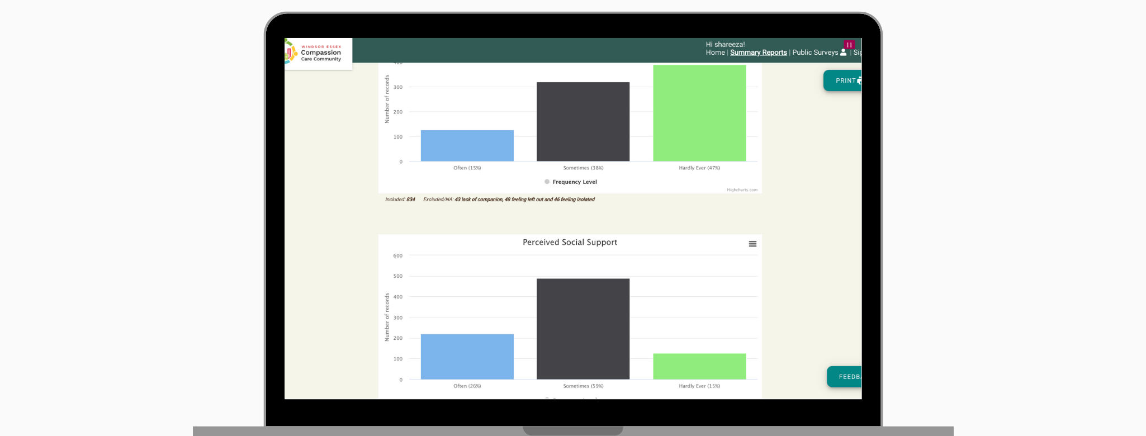Click the Highcharts.com credit link
Image resolution: width=1146 pixels, height=436 pixels.
tap(742, 190)
